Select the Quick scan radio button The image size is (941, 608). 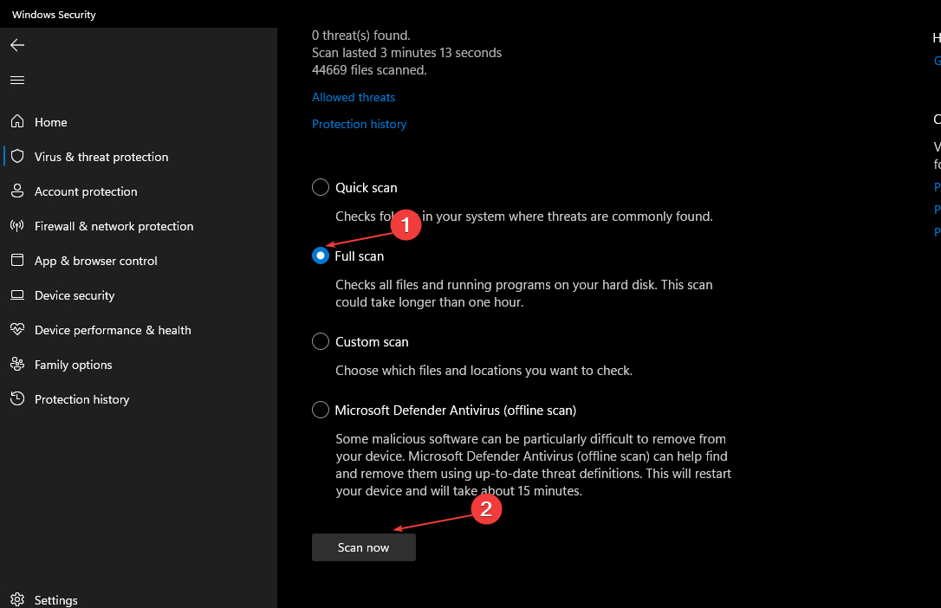click(x=321, y=187)
